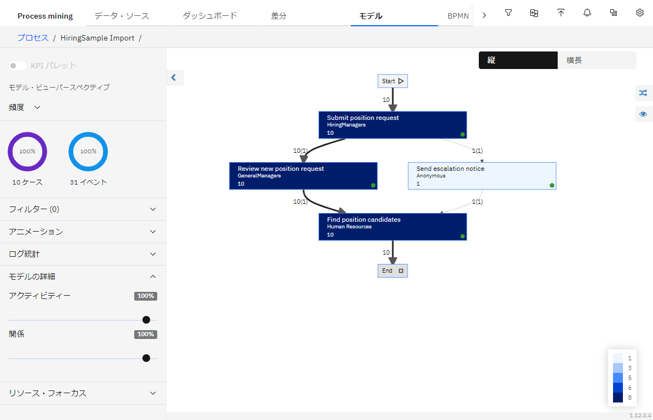Click green dot on Send escalation notice
The height and width of the screenshot is (420, 653).
click(x=552, y=185)
